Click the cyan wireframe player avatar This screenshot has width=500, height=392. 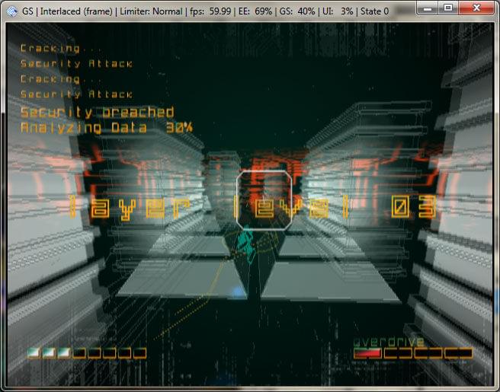246,244
